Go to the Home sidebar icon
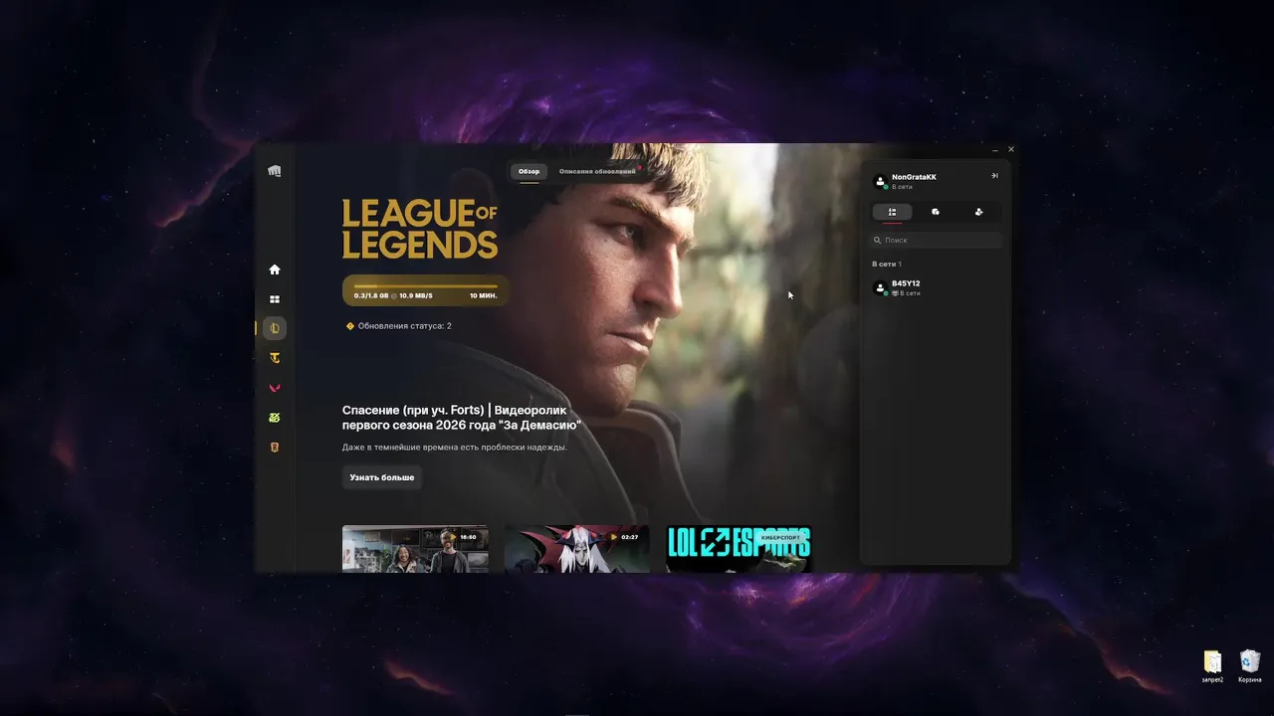This screenshot has width=1274, height=716. coord(275,269)
